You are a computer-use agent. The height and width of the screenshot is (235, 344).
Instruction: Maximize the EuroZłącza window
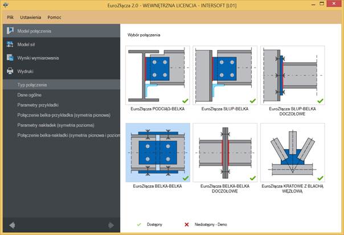[x=322, y=3]
